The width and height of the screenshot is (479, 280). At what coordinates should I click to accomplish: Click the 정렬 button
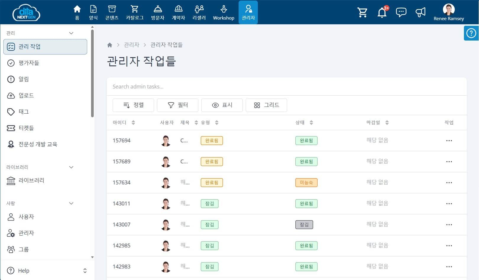(133, 105)
